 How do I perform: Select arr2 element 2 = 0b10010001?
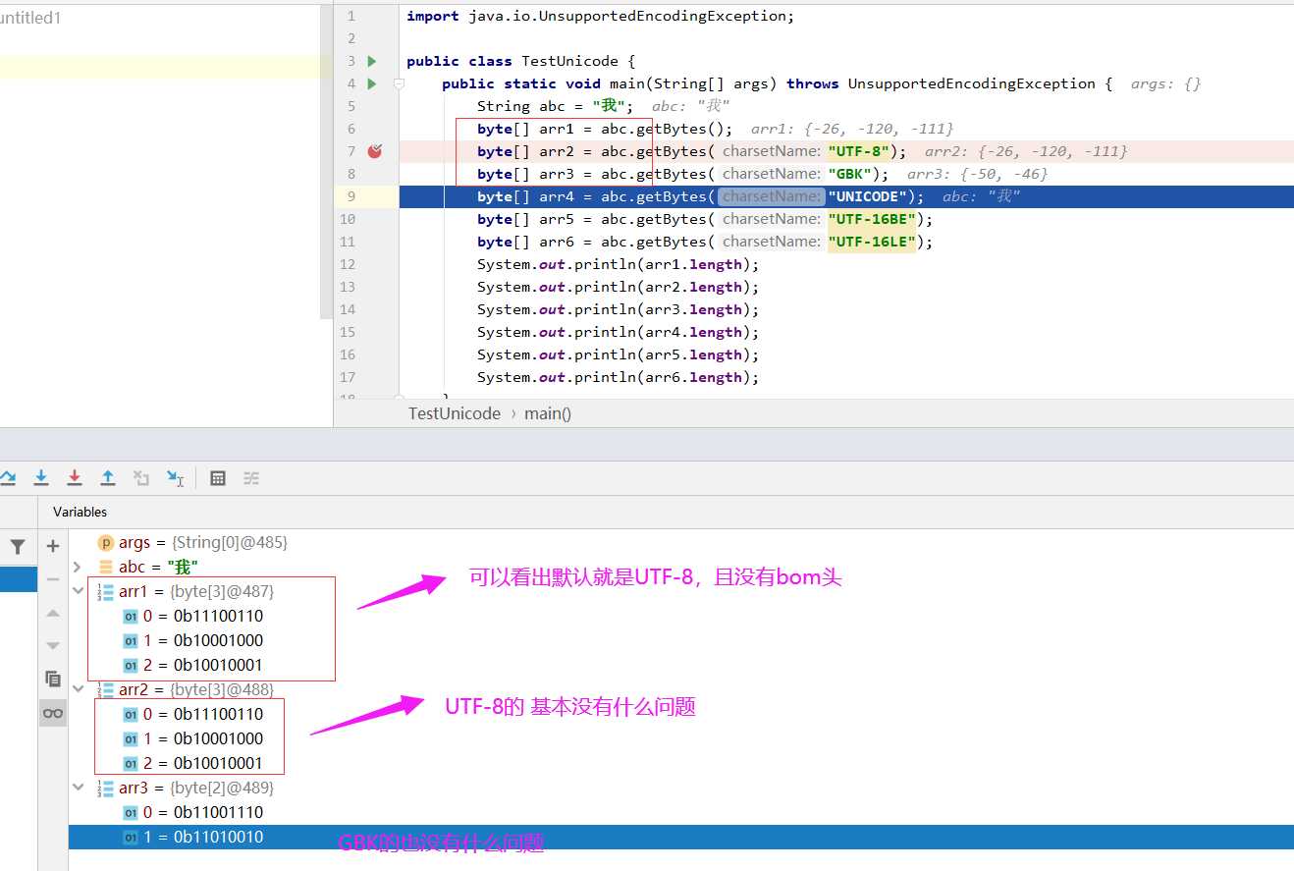click(x=681, y=763)
